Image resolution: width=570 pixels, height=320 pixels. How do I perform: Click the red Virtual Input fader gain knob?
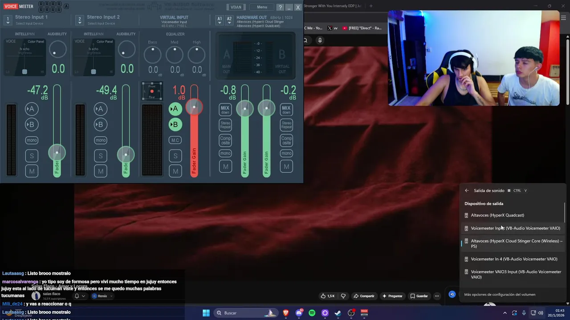pyautogui.click(x=194, y=107)
